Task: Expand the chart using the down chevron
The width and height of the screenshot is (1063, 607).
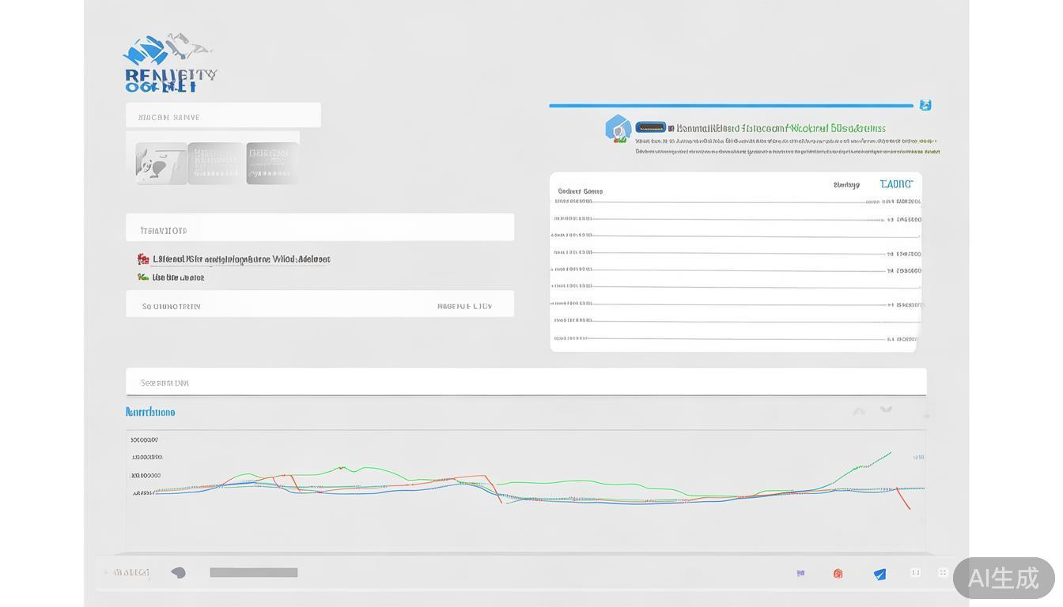Action: pyautogui.click(x=887, y=409)
